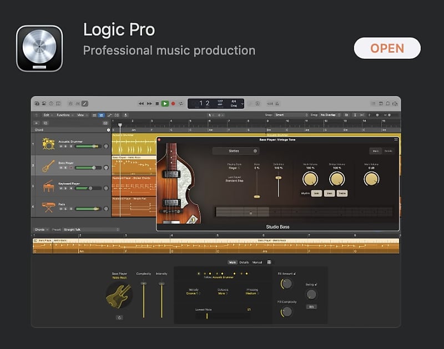
Task: Select the Acoustic Drummer drum kit icon
Action: pyautogui.click(x=48, y=144)
